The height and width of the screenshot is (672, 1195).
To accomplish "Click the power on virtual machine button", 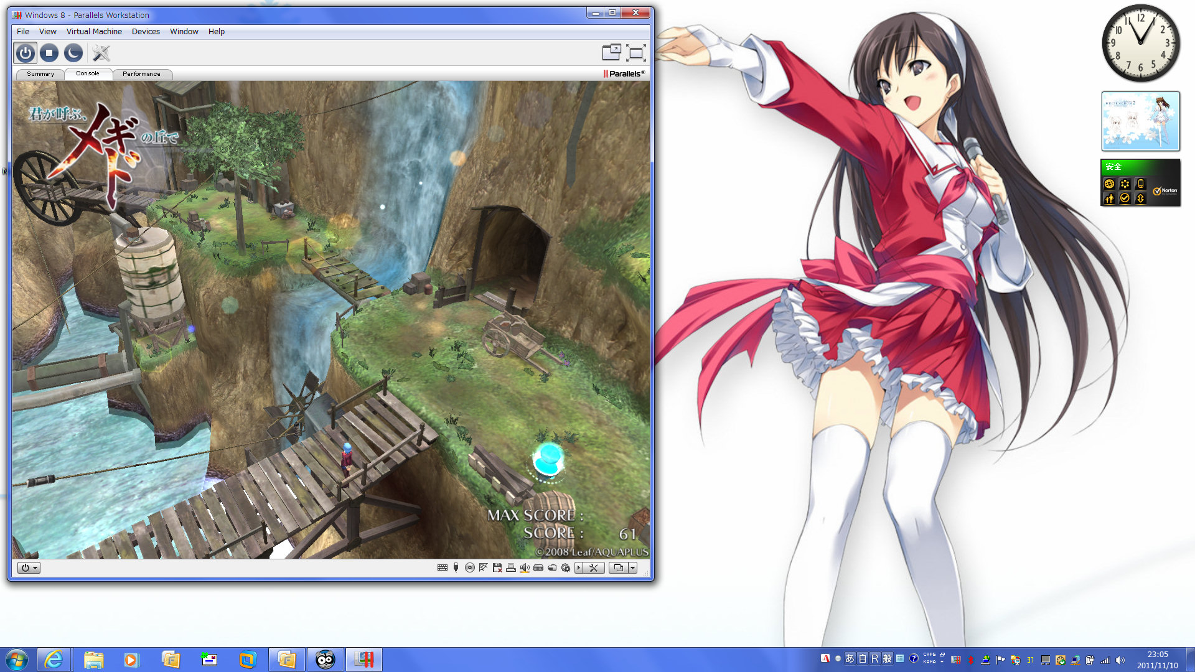I will click(x=26, y=53).
